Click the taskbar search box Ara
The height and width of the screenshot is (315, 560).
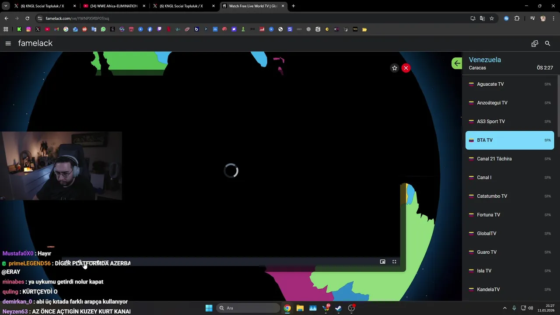tap(248, 308)
